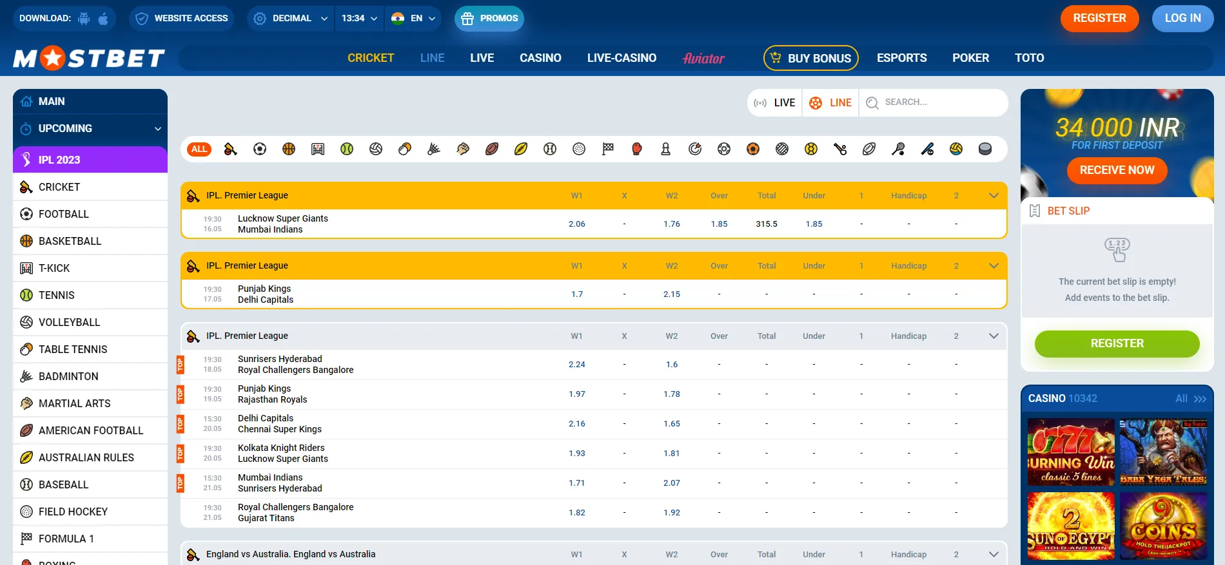Open the Burning Wins classic 5 lines thumbnail

1071,452
